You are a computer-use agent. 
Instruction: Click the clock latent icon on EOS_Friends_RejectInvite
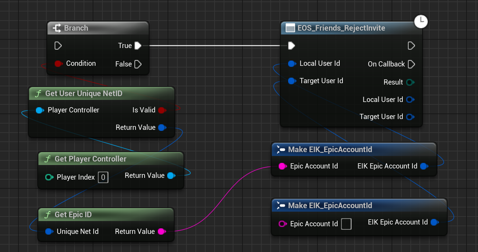(421, 22)
